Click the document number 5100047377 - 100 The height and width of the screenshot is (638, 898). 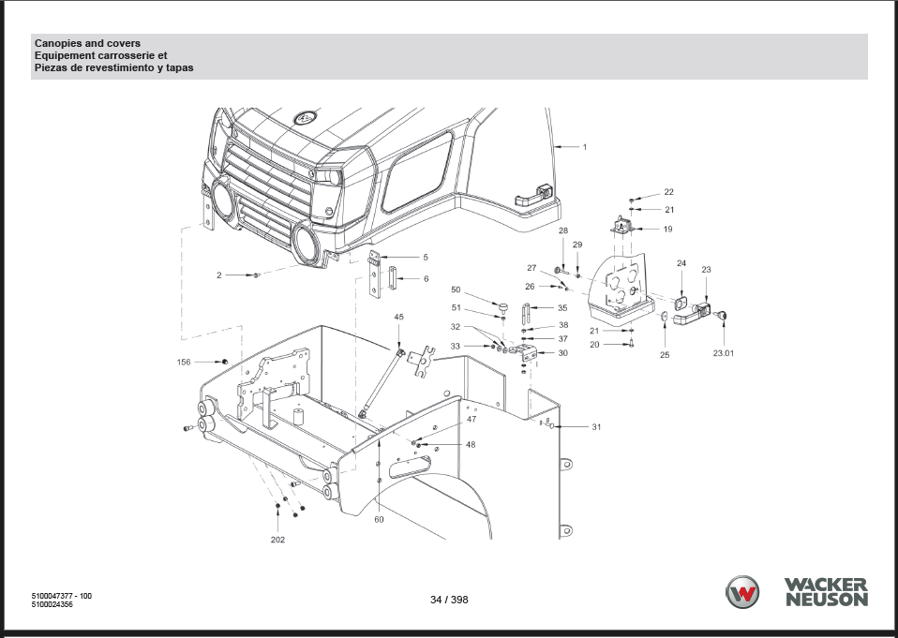click(62, 596)
